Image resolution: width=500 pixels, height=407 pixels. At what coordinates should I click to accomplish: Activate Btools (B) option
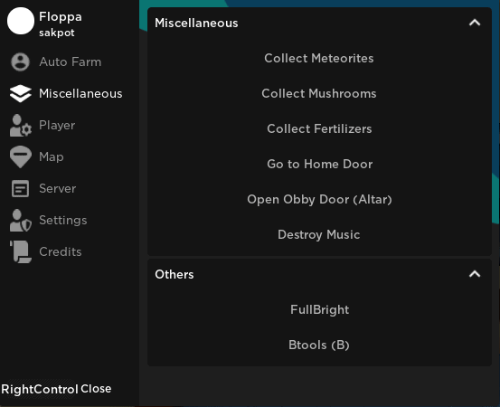(x=319, y=345)
